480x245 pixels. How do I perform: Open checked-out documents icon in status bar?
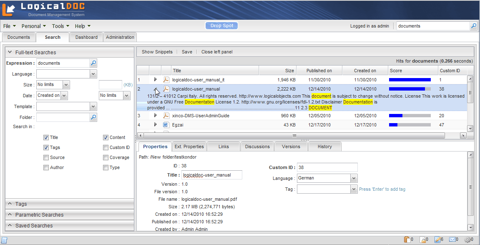tap(437, 240)
